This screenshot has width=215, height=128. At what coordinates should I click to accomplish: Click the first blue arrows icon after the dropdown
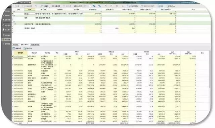(94, 6)
